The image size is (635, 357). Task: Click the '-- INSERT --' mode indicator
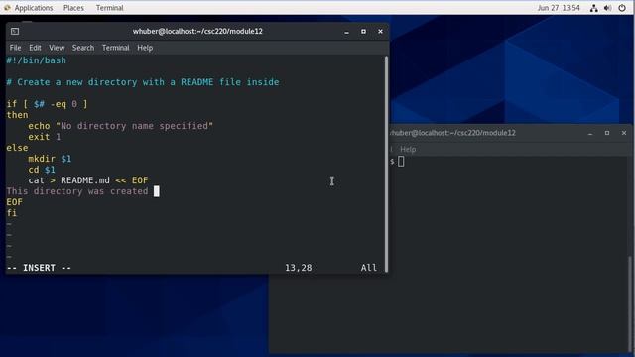[x=39, y=268]
